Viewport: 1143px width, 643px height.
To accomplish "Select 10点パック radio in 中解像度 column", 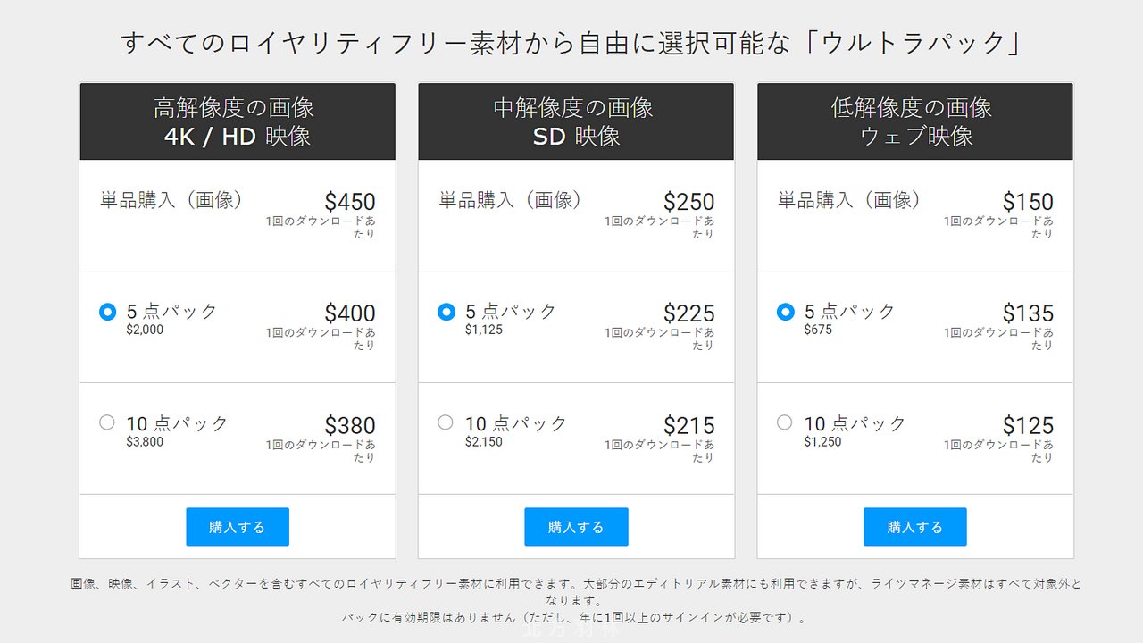I will 446,422.
